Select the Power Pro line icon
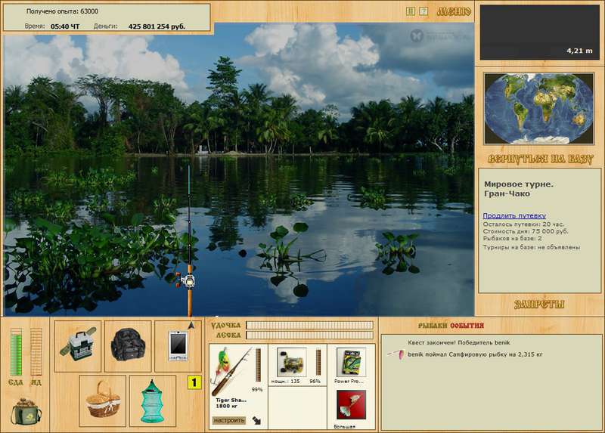The width and height of the screenshot is (605, 433). pyautogui.click(x=351, y=362)
